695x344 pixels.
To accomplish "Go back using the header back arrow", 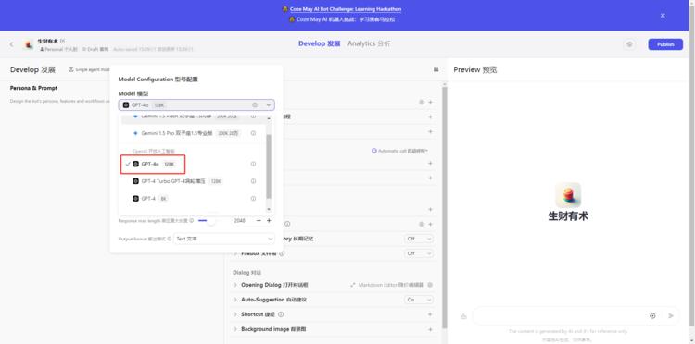I will pos(11,44).
